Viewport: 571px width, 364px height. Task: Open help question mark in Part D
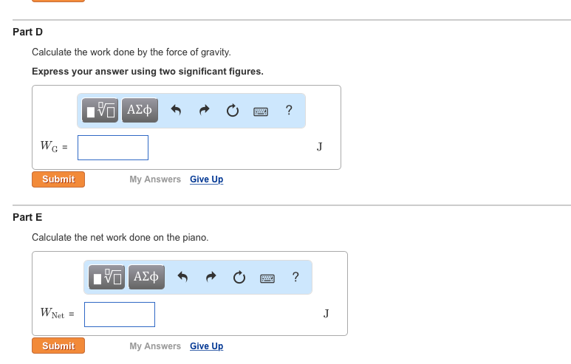tap(289, 110)
